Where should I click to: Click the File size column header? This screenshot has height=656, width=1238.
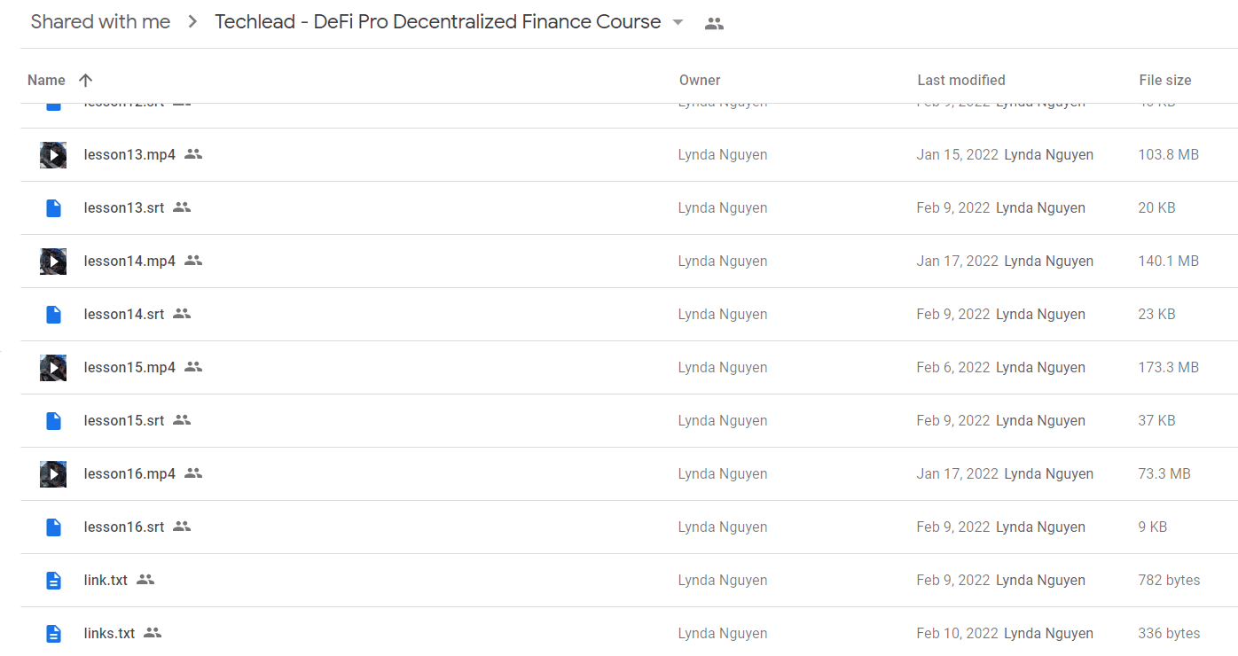[1165, 80]
